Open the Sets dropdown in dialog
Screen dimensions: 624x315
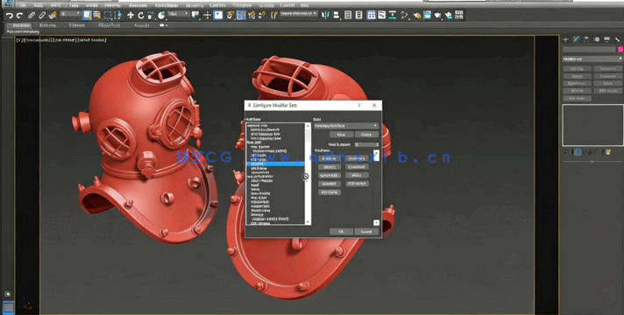tap(345, 126)
